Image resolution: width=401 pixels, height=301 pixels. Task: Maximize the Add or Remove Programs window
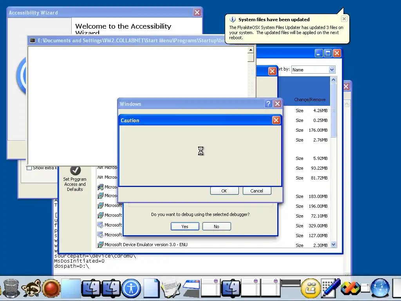click(328, 53)
